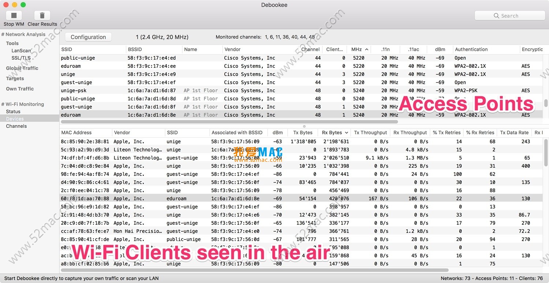Click the access points horizontal scrollbar
Viewport: 549px width, 283px height.
pos(229,122)
